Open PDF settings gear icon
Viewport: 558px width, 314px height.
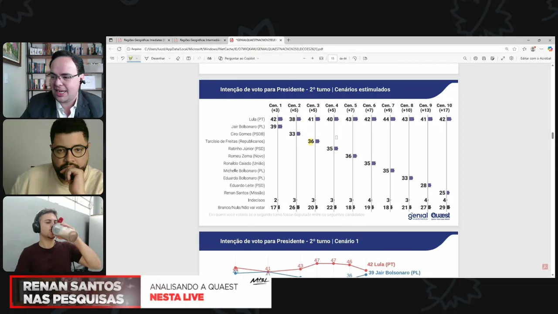pyautogui.click(x=511, y=58)
